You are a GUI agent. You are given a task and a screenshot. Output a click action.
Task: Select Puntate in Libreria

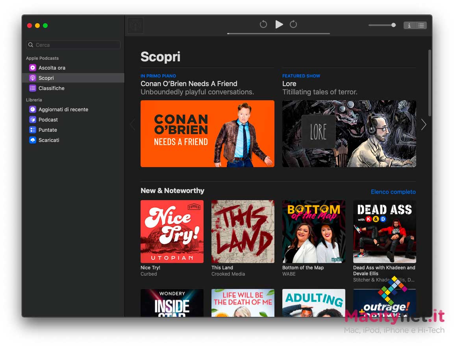tap(73, 130)
